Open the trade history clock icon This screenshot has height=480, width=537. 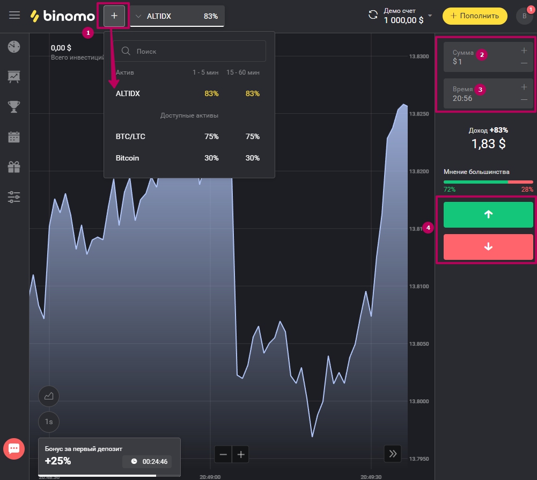[x=14, y=47]
